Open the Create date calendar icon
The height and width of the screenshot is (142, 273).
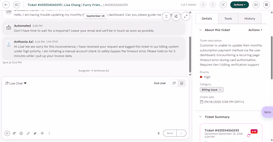tap(202, 102)
